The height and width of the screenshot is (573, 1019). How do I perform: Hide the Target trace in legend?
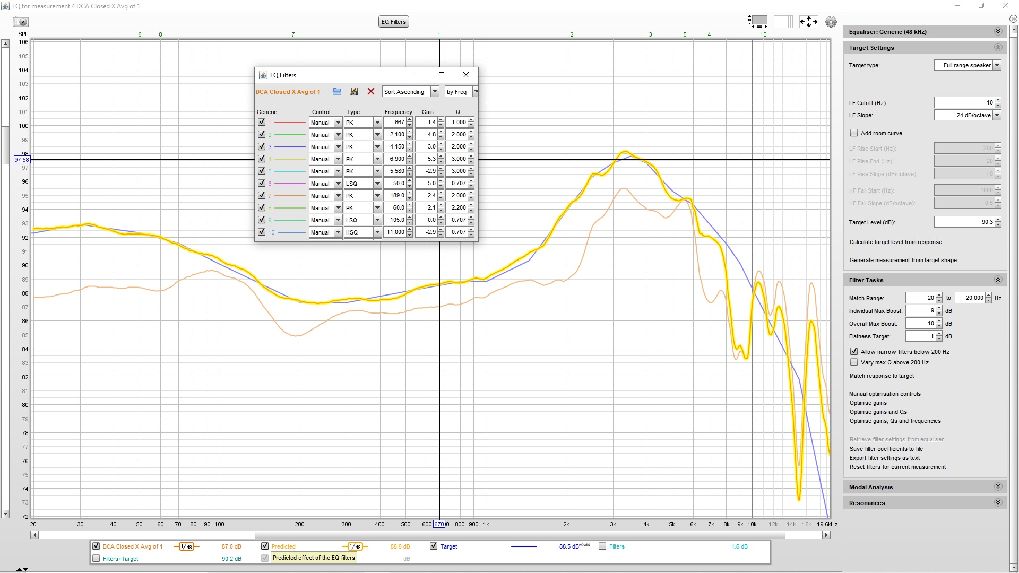point(434,546)
